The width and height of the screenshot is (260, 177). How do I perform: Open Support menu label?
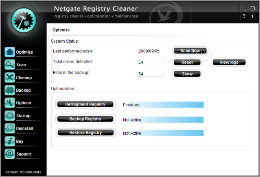pos(24,154)
